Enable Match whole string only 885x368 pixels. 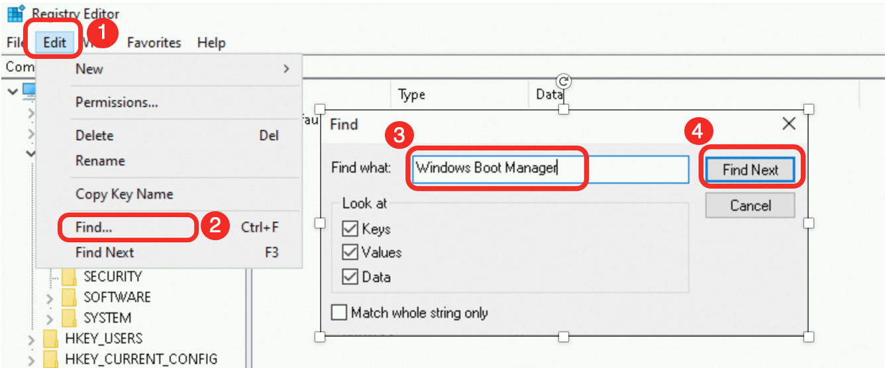pos(338,312)
